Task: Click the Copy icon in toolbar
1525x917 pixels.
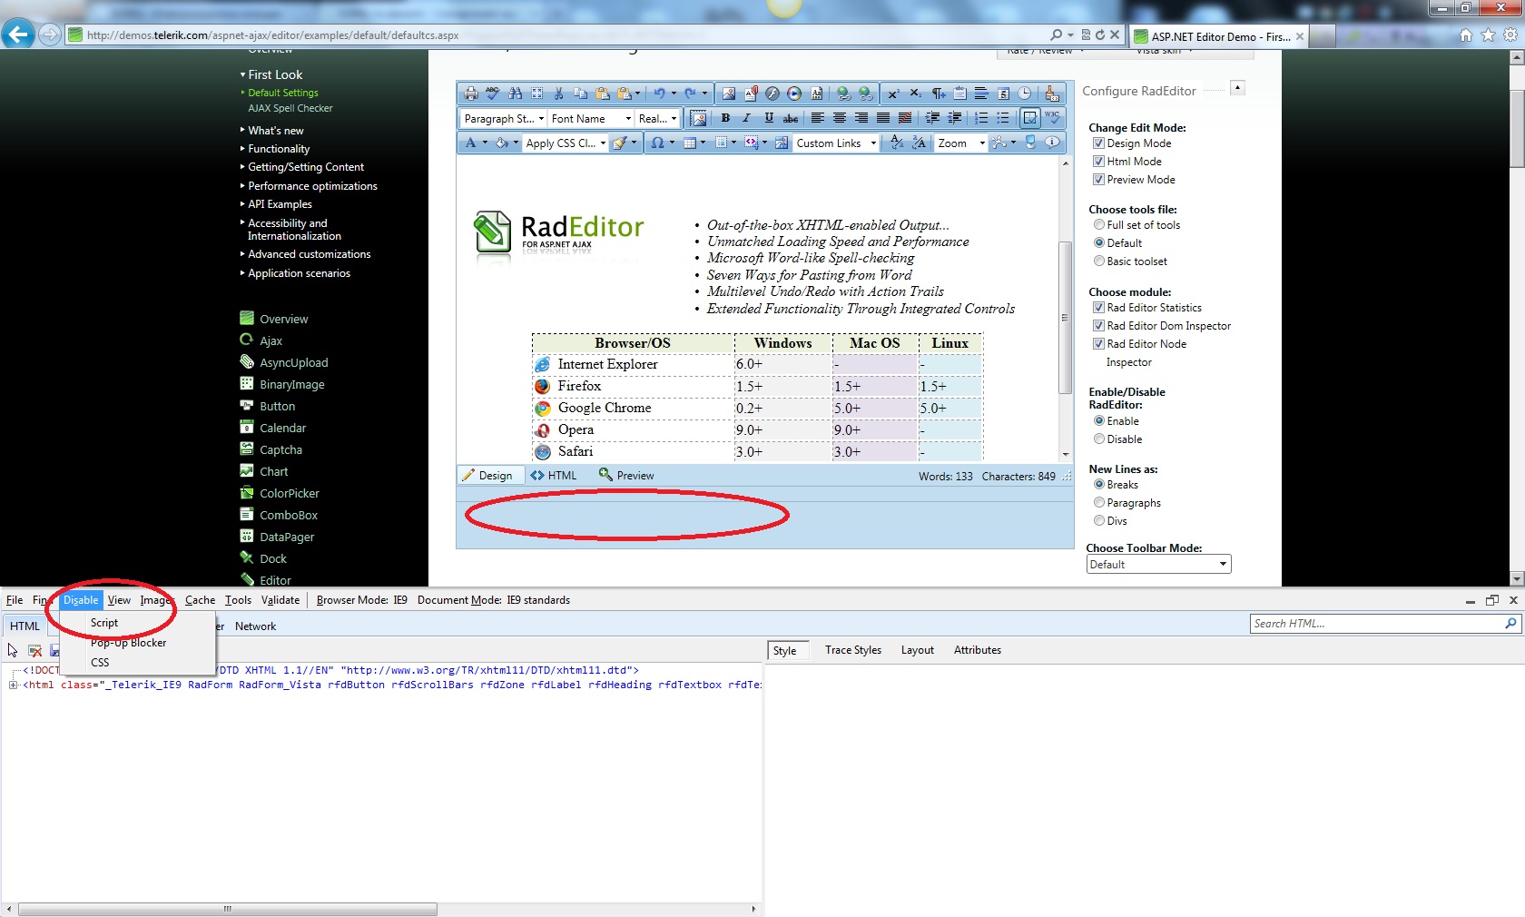Action: click(x=581, y=94)
